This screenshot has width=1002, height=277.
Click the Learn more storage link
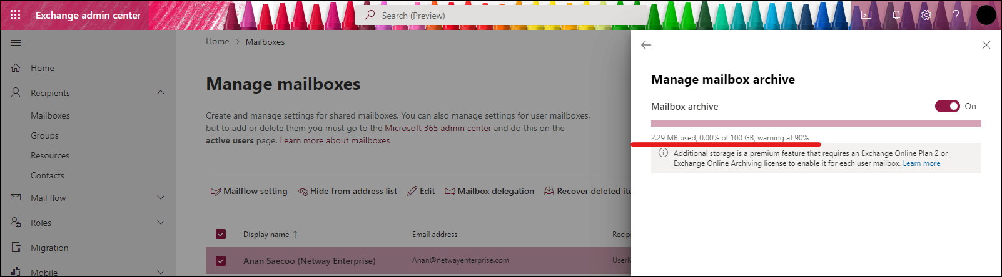pos(921,163)
